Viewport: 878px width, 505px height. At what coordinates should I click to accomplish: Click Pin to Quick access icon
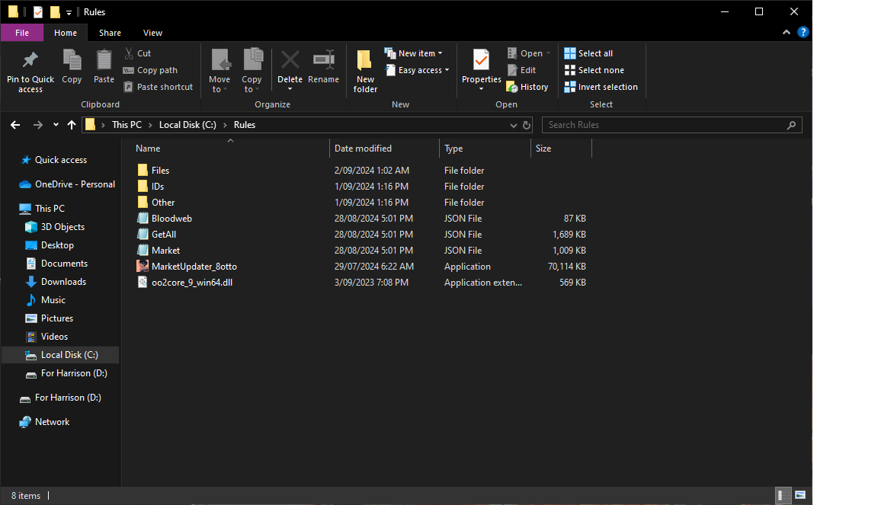(x=30, y=60)
